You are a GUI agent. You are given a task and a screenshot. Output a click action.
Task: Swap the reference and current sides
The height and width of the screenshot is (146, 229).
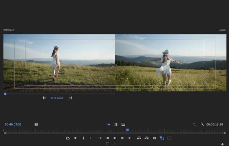tap(195, 124)
